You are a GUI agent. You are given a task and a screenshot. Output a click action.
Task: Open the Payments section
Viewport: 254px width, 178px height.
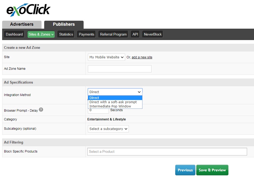coord(86,34)
